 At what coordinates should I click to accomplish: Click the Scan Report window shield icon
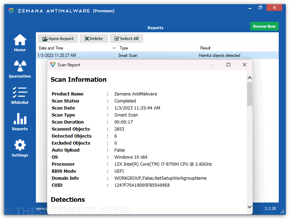click(53, 65)
